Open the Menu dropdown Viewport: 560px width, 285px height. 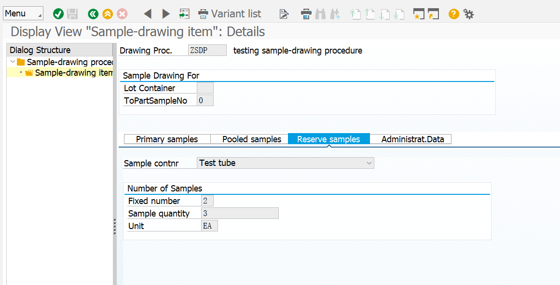[23, 14]
